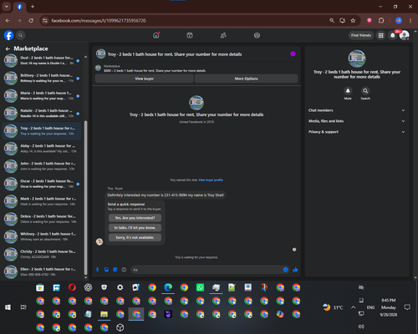Mute this conversation with the bell icon
This screenshot has width=418, height=334.
pyautogui.click(x=348, y=91)
